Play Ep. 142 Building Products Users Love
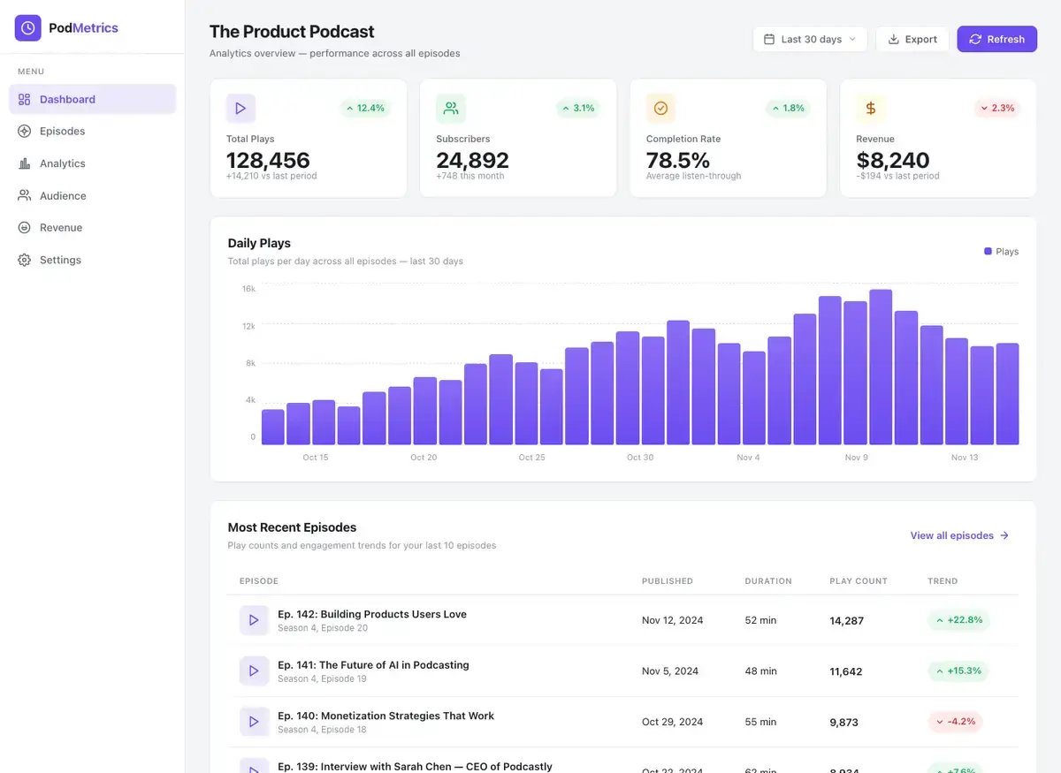 pos(254,620)
